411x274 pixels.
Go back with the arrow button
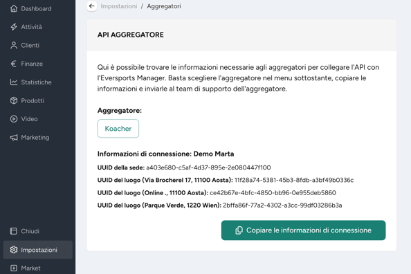(x=92, y=6)
